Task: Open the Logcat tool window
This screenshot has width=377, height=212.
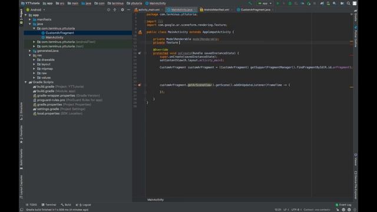Action: coord(84,205)
